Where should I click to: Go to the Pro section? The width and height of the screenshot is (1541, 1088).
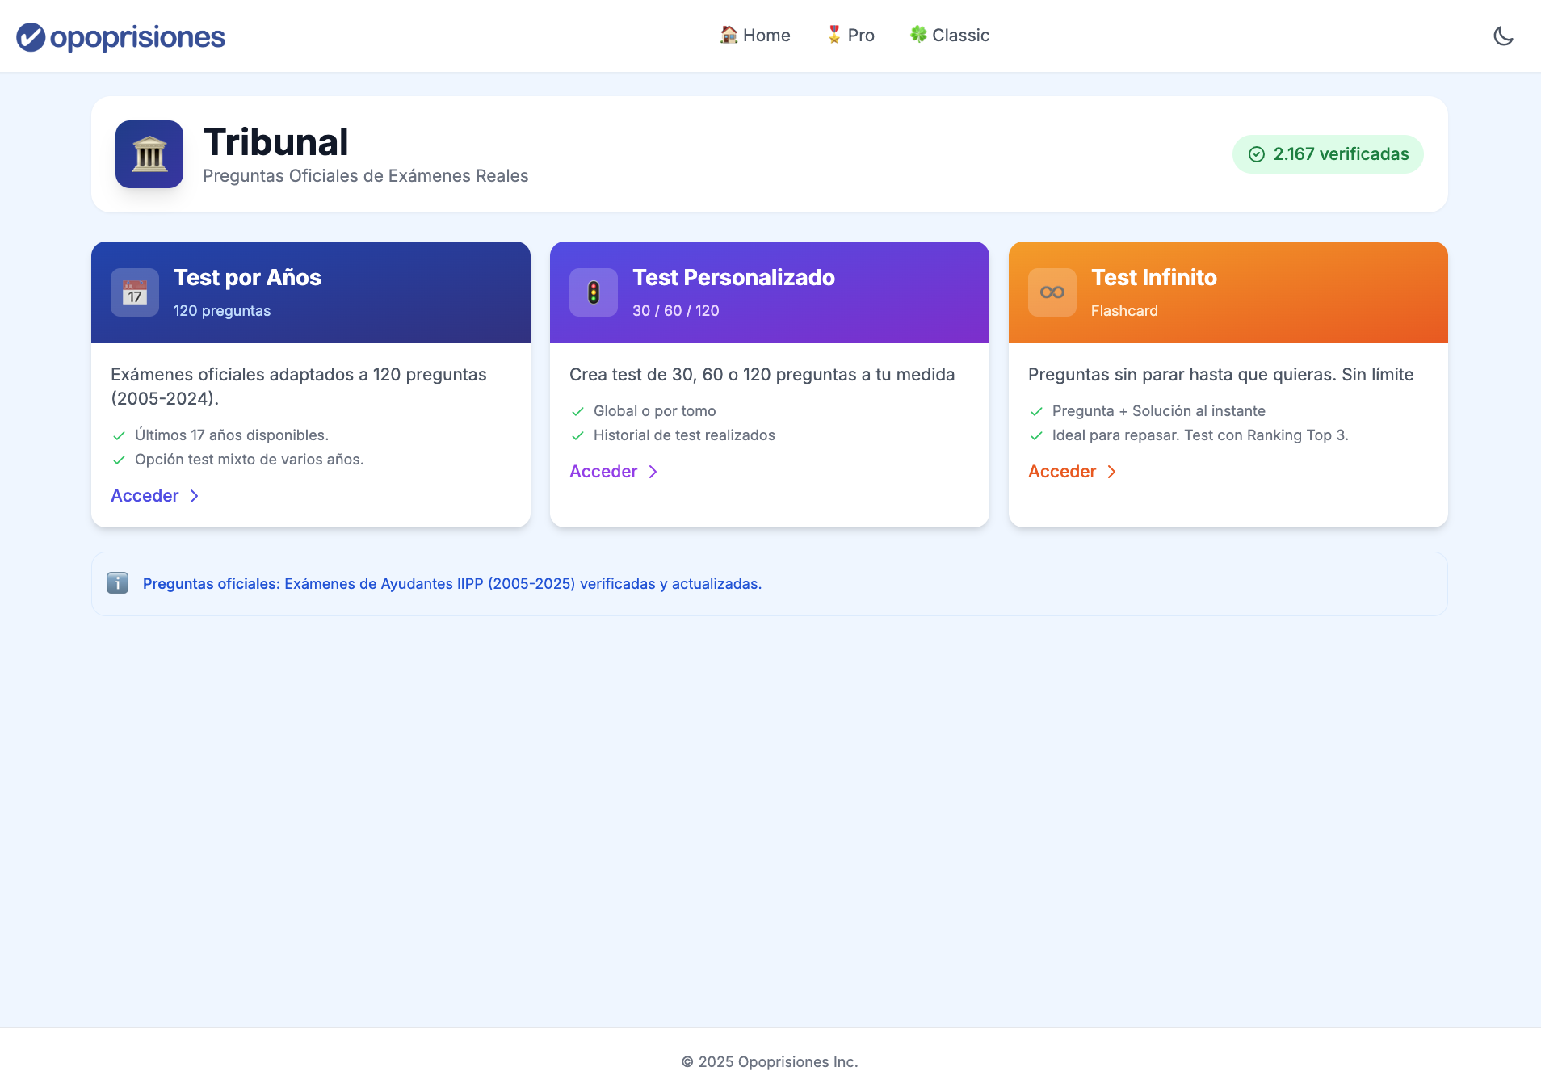tap(850, 36)
